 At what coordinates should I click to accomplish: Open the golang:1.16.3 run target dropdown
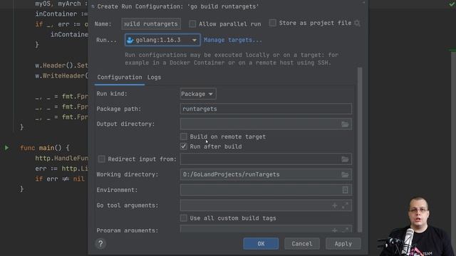[x=162, y=40]
